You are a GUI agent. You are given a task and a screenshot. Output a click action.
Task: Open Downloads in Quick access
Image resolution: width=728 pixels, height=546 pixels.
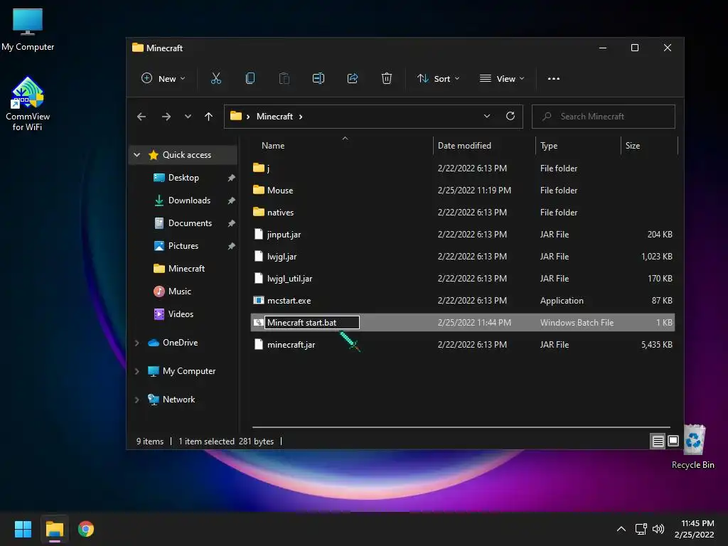click(189, 200)
